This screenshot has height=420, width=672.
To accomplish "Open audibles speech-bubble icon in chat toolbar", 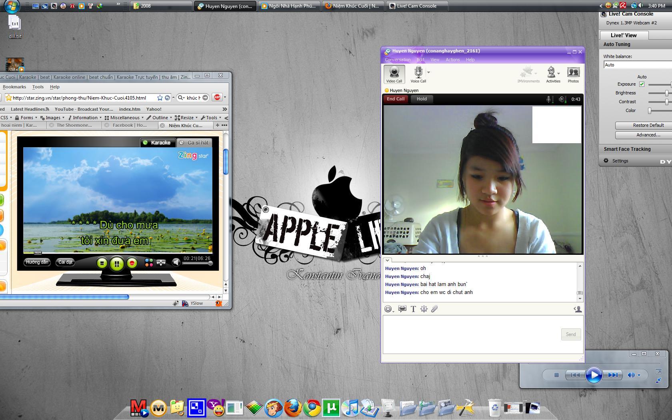I will click(402, 309).
